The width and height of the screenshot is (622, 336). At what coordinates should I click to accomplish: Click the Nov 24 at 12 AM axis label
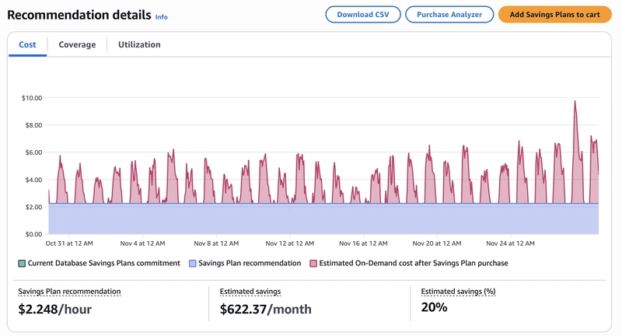coord(511,243)
